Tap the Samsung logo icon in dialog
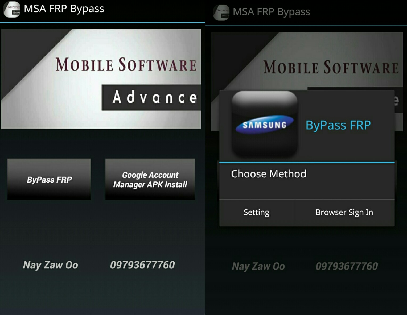Image resolution: width=407 pixels, height=315 pixels. click(264, 125)
